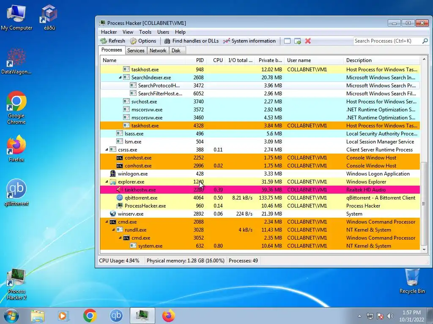Click the CPU Usage status bar entry
433x324 pixels.
click(119, 261)
